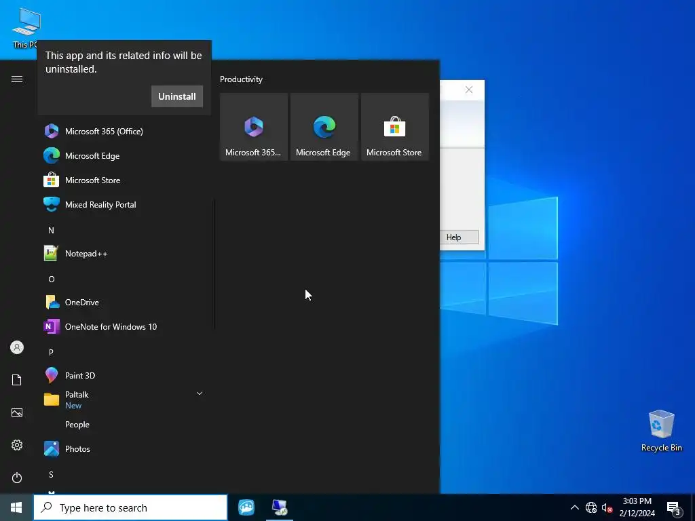
Task: Open Microsoft 365 (Office) from app list
Action: (x=124, y=131)
